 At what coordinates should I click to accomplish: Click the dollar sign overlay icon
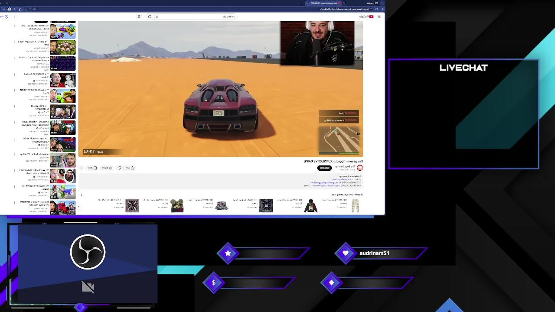point(213,283)
